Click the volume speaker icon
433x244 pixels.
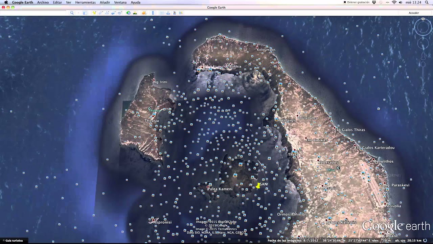(x=401, y=2)
